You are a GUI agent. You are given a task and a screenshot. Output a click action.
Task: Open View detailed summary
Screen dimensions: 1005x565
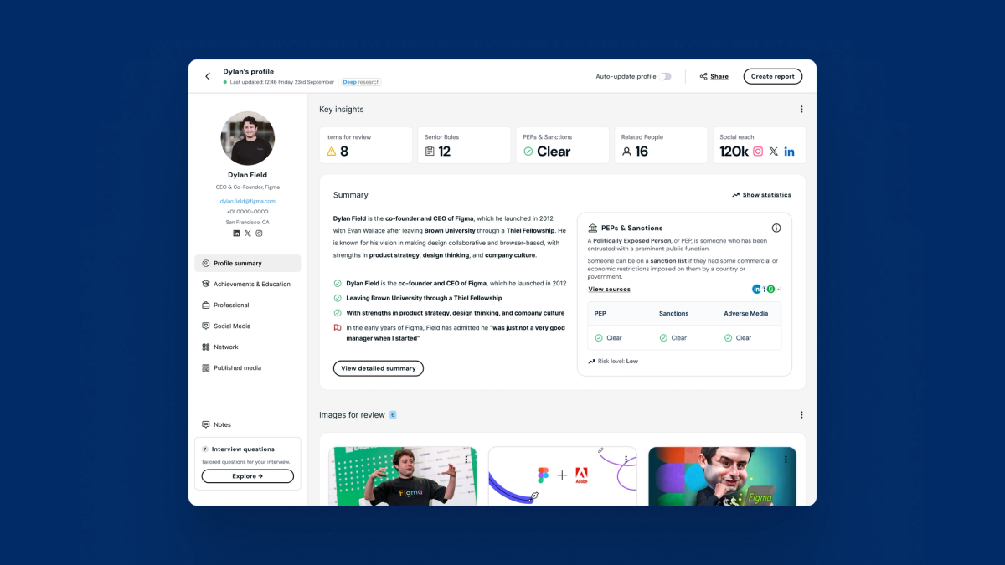[x=379, y=368]
